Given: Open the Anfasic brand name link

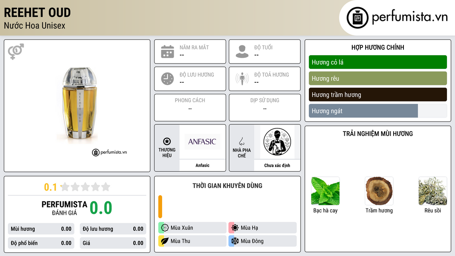Looking at the screenshot, I should pos(202,165).
